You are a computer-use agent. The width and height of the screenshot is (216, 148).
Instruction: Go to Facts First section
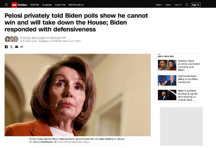click(60, 5)
